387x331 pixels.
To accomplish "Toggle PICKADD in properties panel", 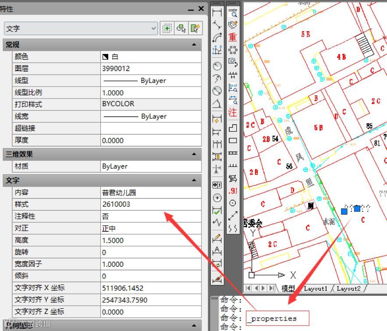I will click(x=167, y=29).
